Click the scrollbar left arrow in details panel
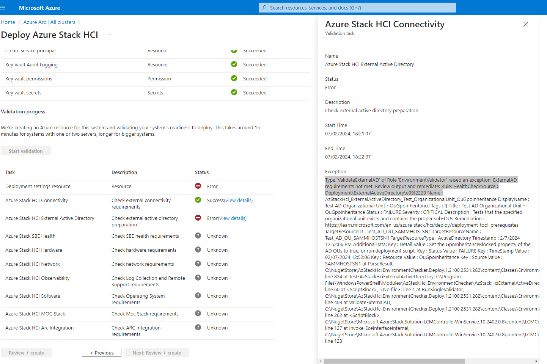The image size is (547, 364). [x=321, y=361]
